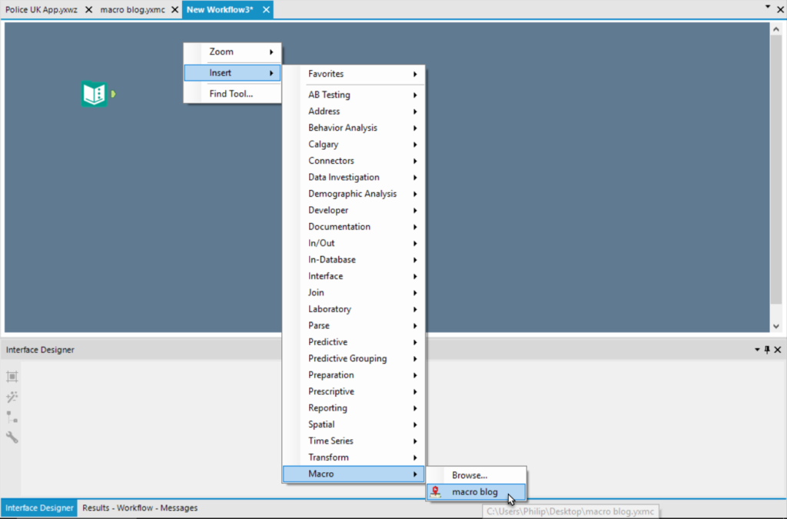The image size is (787, 519).
Task: Open the Preparation submenu
Action: tap(354, 375)
